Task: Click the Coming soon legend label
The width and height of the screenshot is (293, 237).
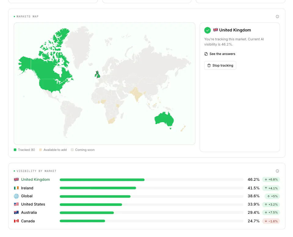Action: (x=85, y=150)
